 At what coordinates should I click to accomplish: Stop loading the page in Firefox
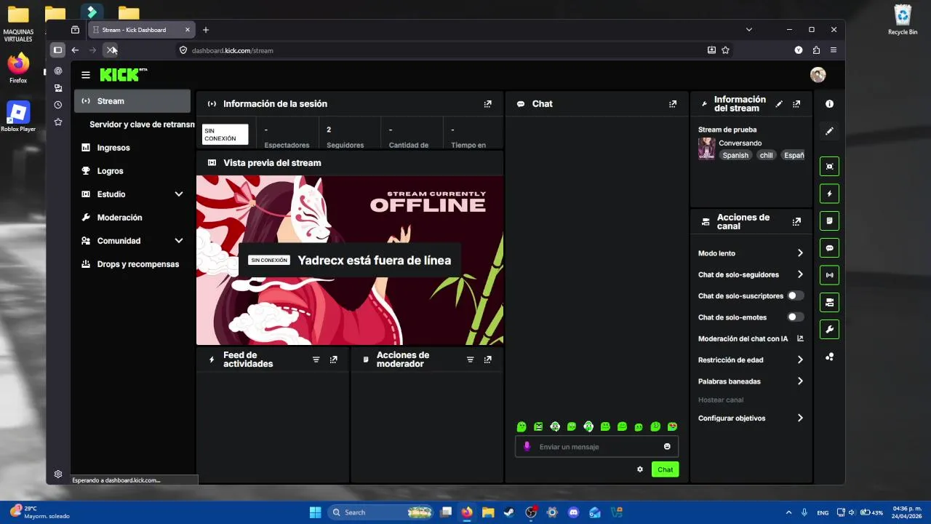click(x=110, y=50)
